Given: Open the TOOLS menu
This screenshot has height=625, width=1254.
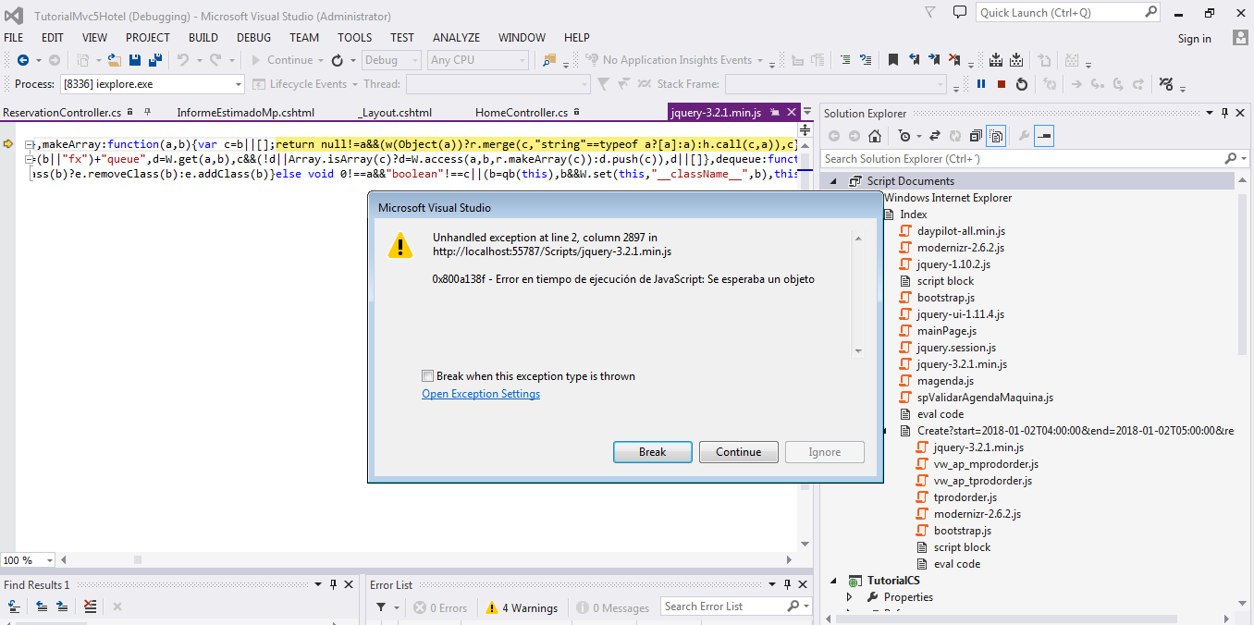Looking at the screenshot, I should tap(355, 38).
